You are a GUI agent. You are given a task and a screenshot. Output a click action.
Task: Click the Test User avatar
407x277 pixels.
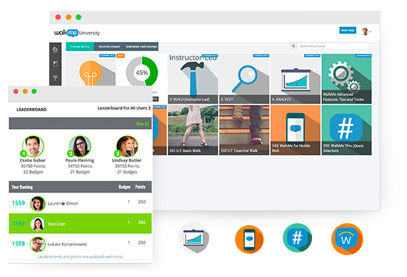(x=38, y=224)
